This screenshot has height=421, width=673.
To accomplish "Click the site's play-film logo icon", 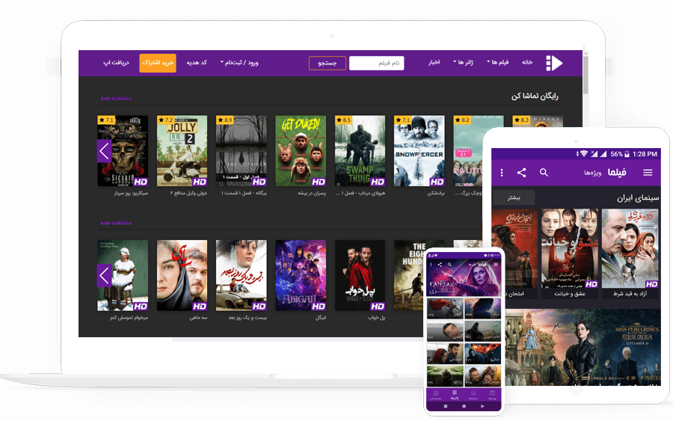I will click(x=554, y=63).
